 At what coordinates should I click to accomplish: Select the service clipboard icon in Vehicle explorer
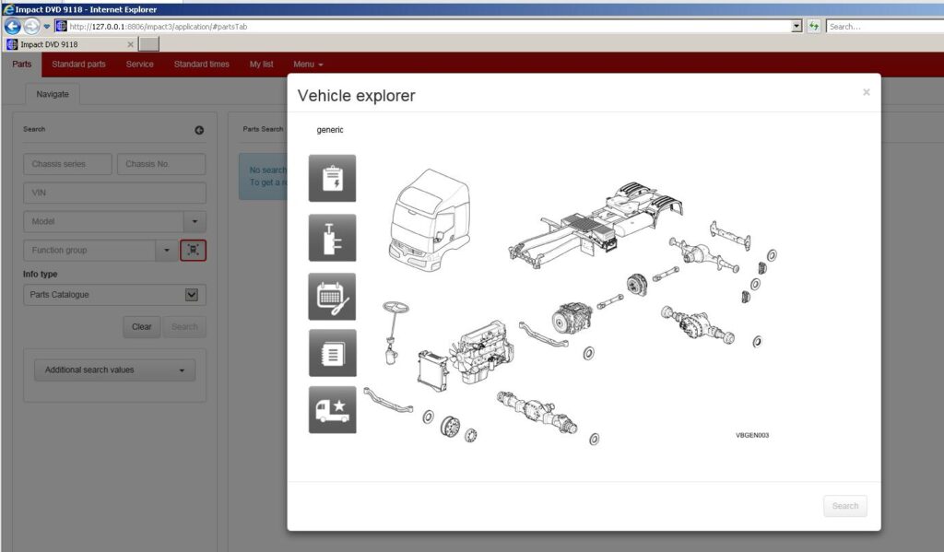tap(332, 179)
